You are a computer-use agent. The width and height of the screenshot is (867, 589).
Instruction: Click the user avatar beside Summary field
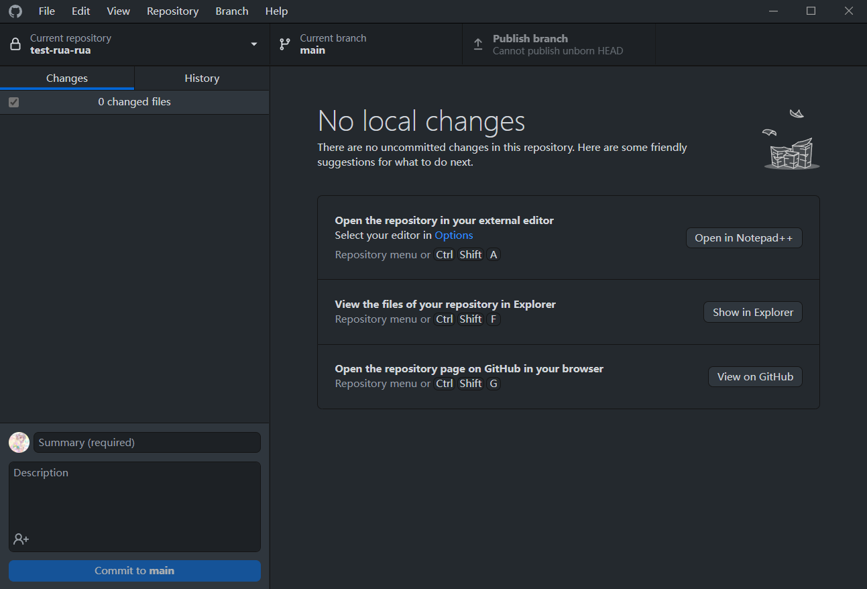(x=19, y=443)
